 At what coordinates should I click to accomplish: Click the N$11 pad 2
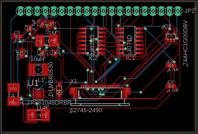13,101
